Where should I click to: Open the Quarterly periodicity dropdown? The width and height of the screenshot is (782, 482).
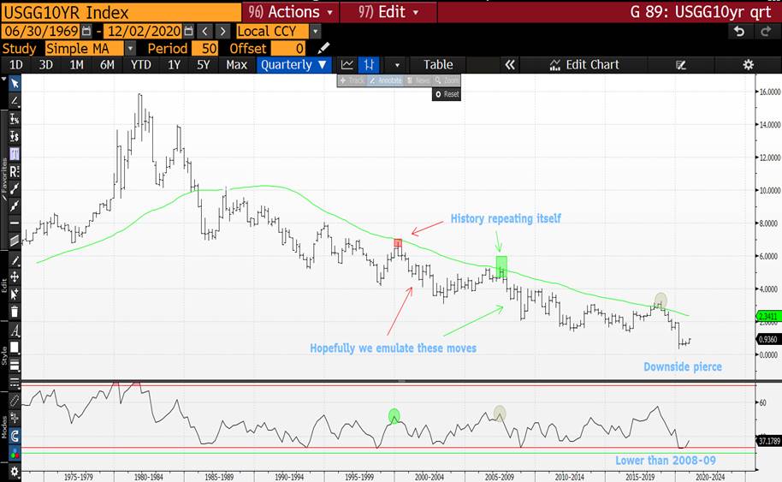point(293,65)
